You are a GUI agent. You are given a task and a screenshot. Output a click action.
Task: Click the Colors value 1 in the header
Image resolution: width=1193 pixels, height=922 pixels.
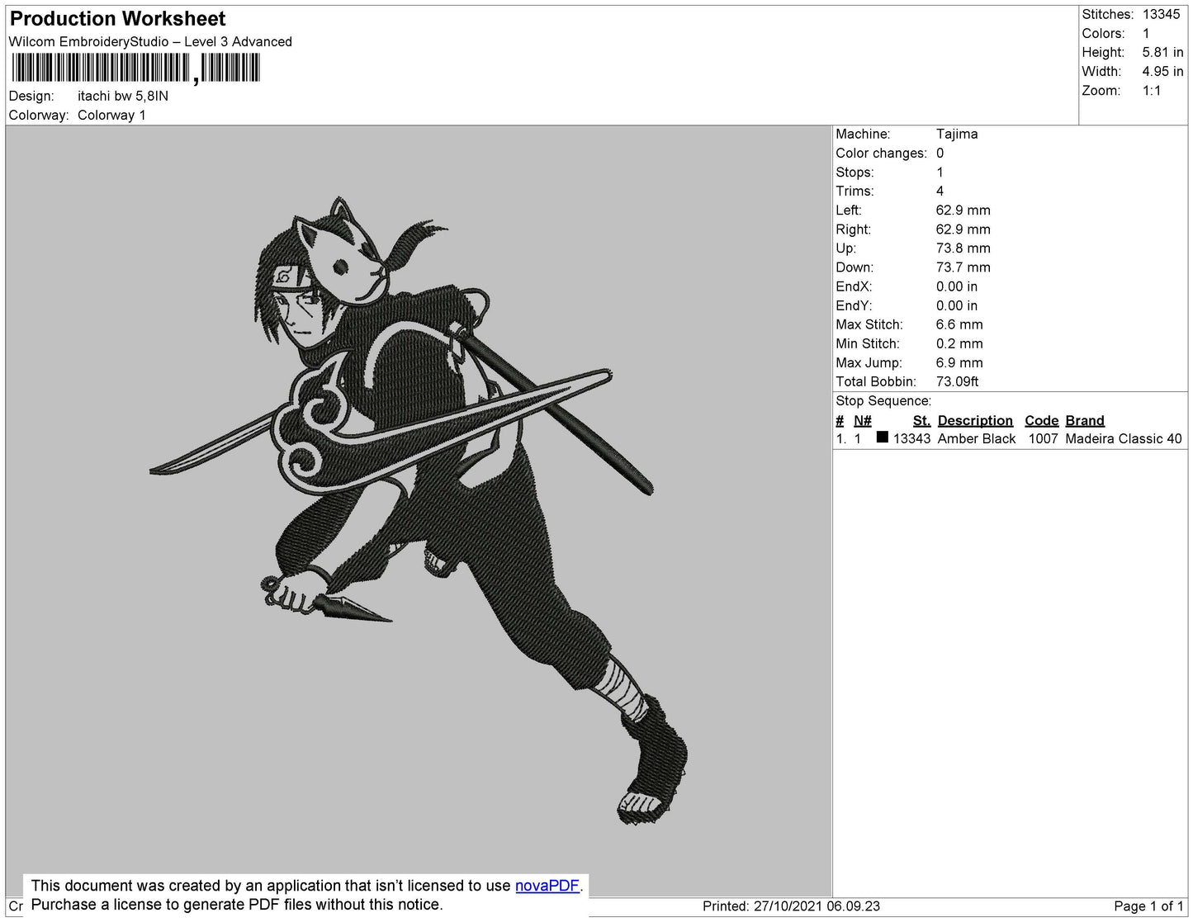[1146, 33]
